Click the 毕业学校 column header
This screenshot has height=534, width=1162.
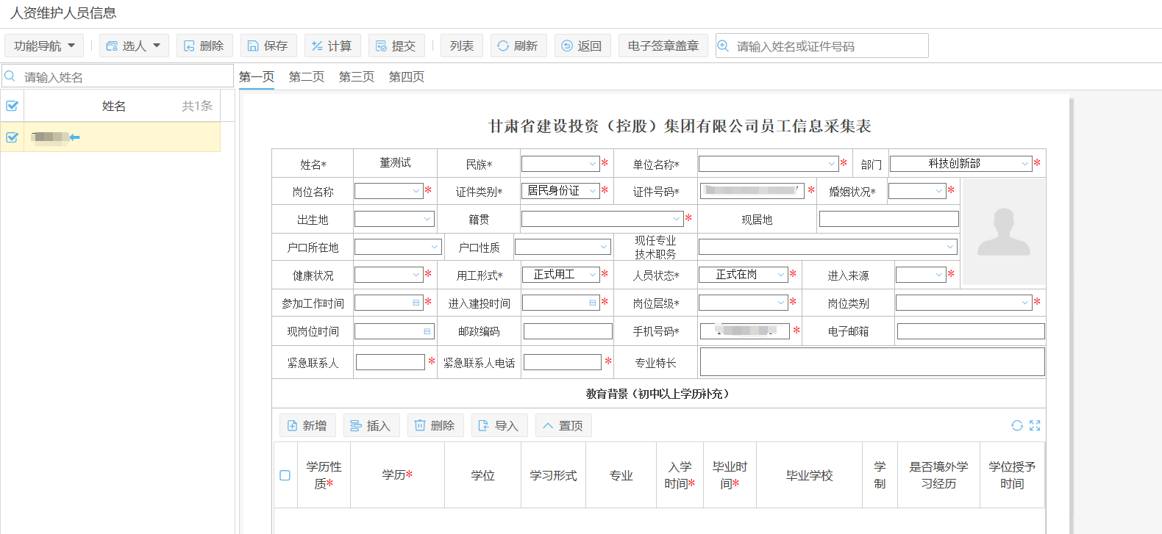pyautogui.click(x=809, y=475)
